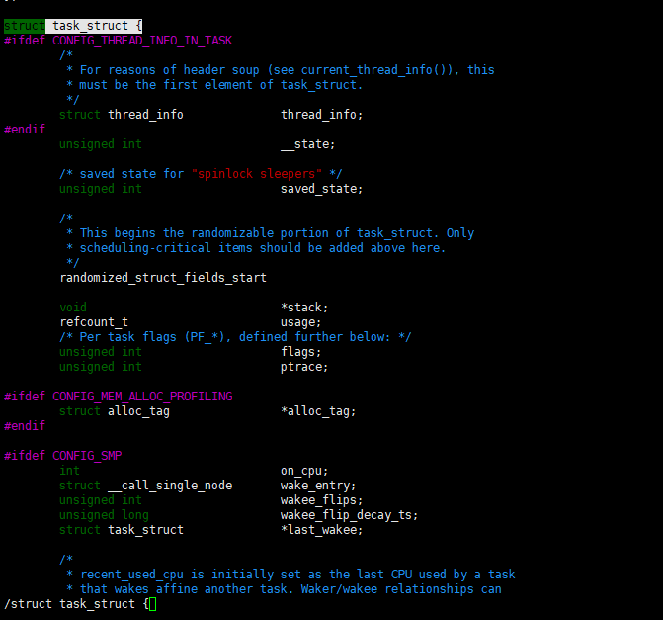Click the '__call_single_node' type name
Image resolution: width=663 pixels, height=620 pixels.
click(170, 486)
